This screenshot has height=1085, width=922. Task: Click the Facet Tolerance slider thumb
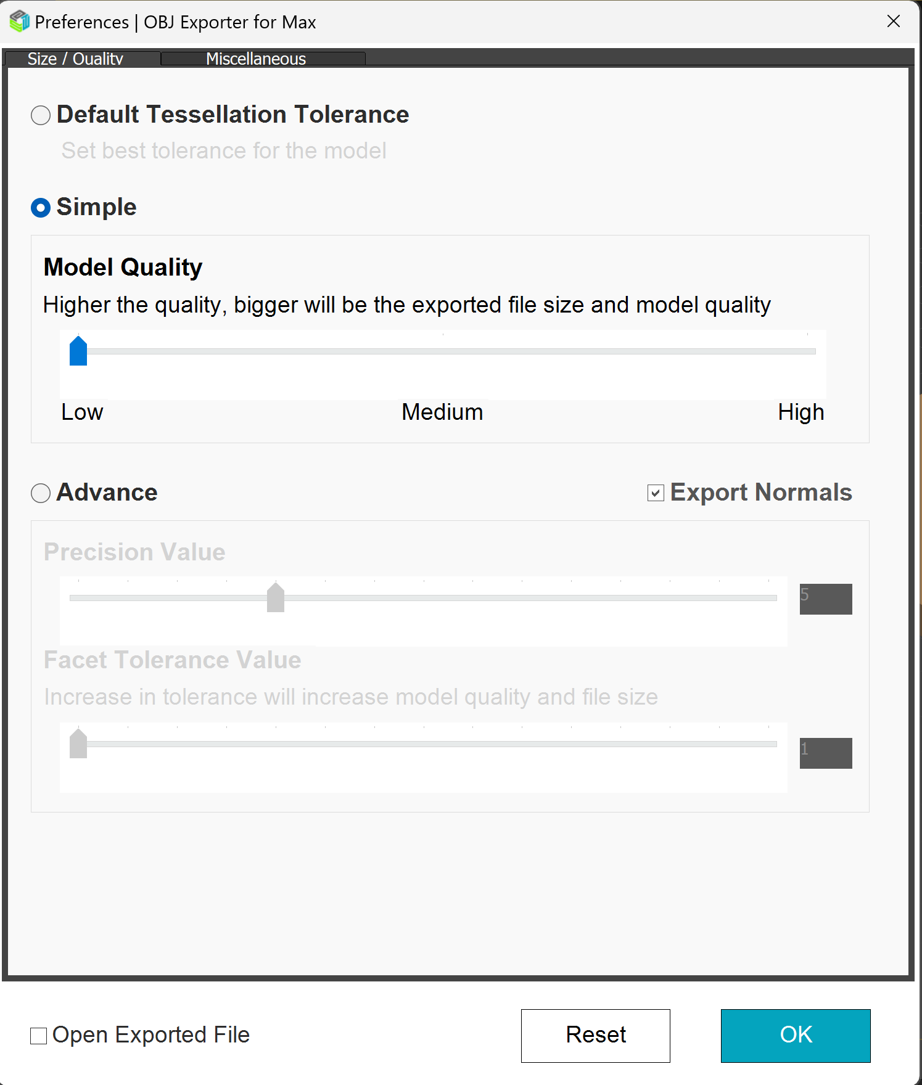coord(78,743)
